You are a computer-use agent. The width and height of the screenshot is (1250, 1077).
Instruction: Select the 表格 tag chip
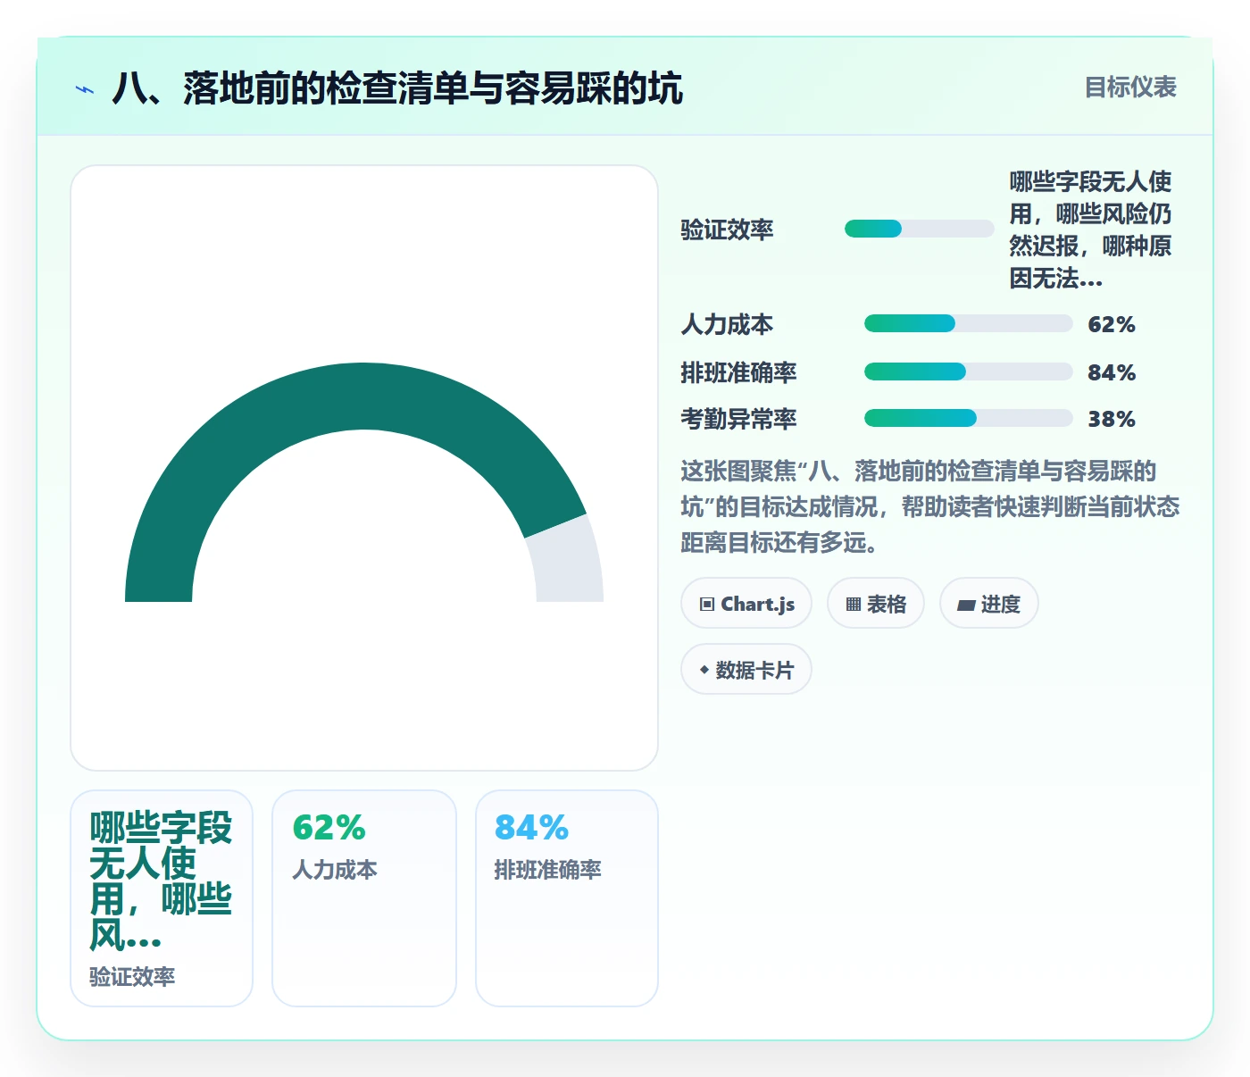pos(876,604)
